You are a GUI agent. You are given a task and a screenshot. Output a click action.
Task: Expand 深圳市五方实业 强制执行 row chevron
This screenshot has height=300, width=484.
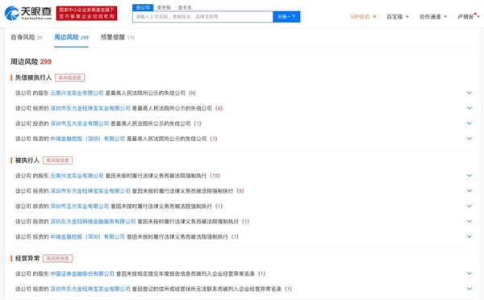coord(469,206)
